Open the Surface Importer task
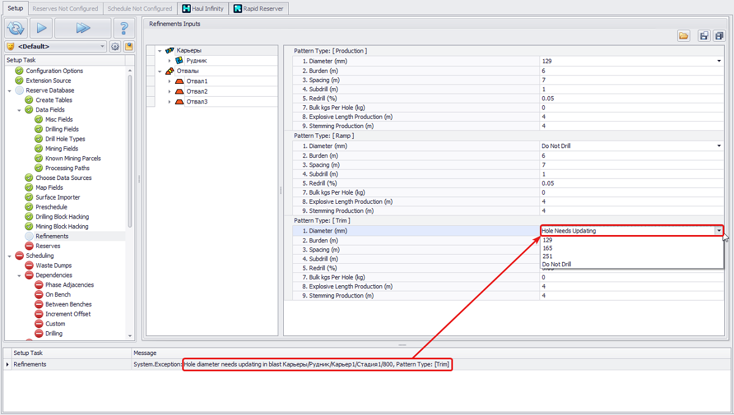The image size is (734, 415). 57,198
